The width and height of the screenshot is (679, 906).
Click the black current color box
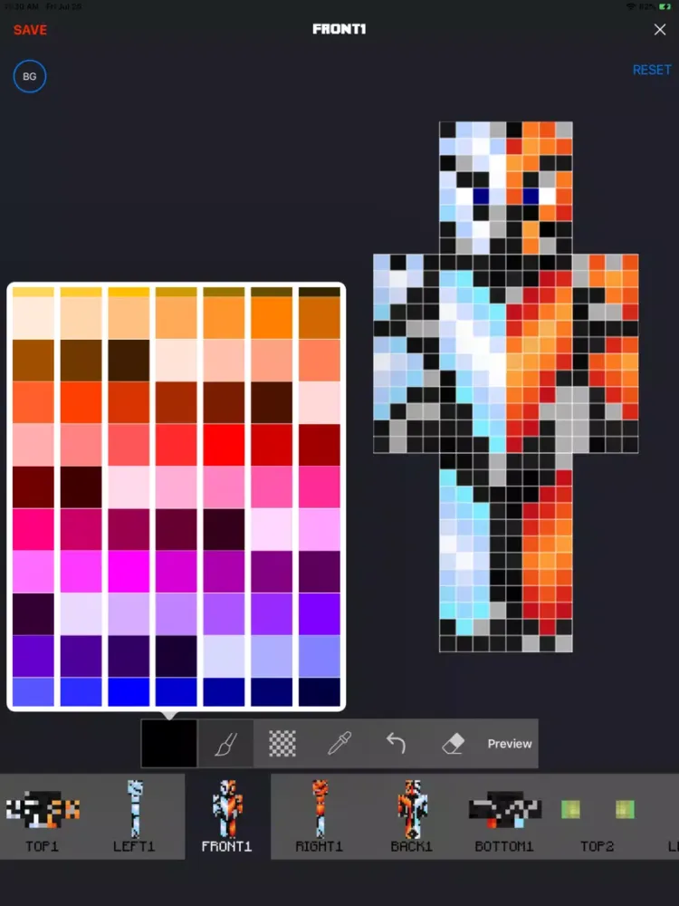click(x=168, y=744)
